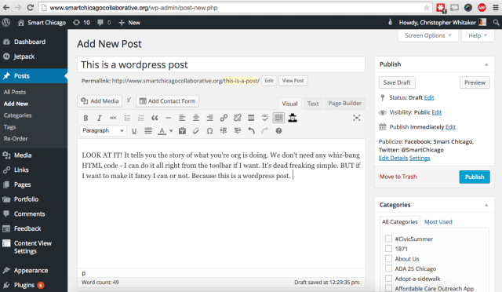502x292 pixels.
Task: Remove link with the unlink icon
Action: pos(237,118)
